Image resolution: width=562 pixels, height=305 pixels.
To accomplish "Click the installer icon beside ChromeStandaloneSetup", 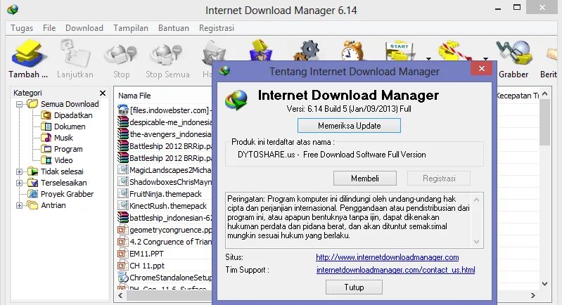I will [x=123, y=278].
